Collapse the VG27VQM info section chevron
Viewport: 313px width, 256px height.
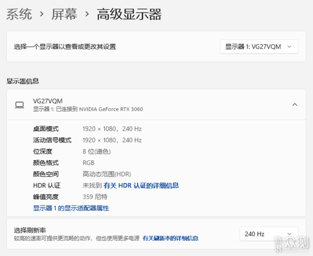[x=295, y=105]
